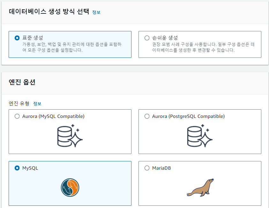Select the MariaDB engine radio button
Screen dimensions: 269x208
[147, 168]
